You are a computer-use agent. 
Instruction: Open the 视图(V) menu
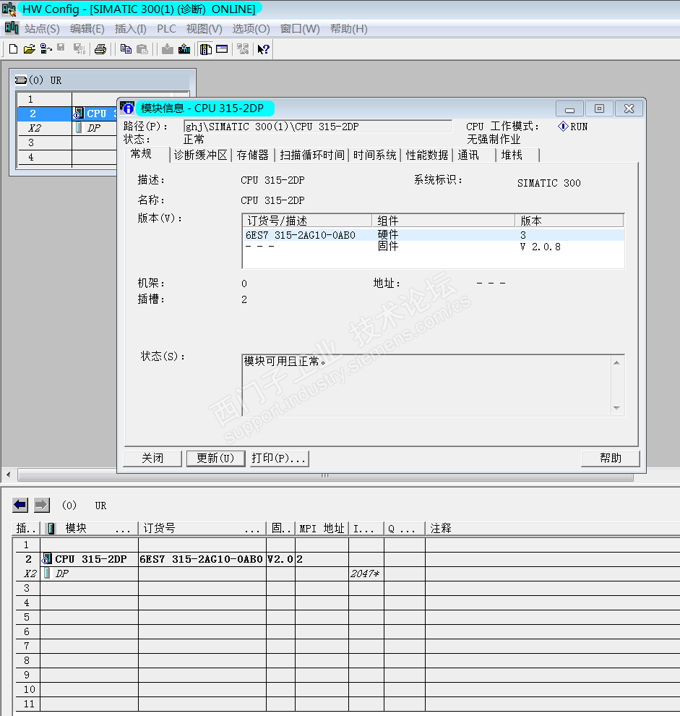point(204,29)
